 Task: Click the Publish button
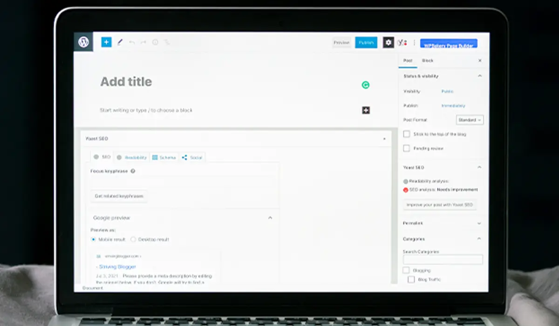366,42
